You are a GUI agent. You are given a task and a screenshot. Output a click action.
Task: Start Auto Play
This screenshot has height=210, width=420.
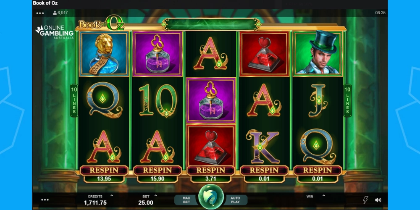pos(235,200)
